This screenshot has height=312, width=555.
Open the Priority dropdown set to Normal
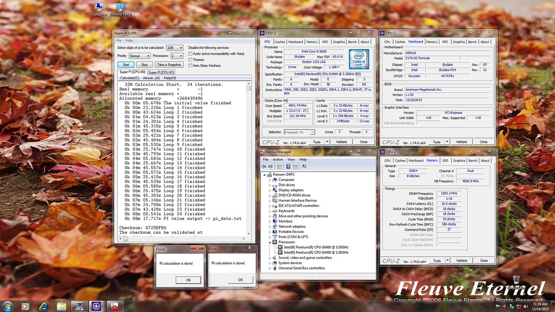pos(140,56)
